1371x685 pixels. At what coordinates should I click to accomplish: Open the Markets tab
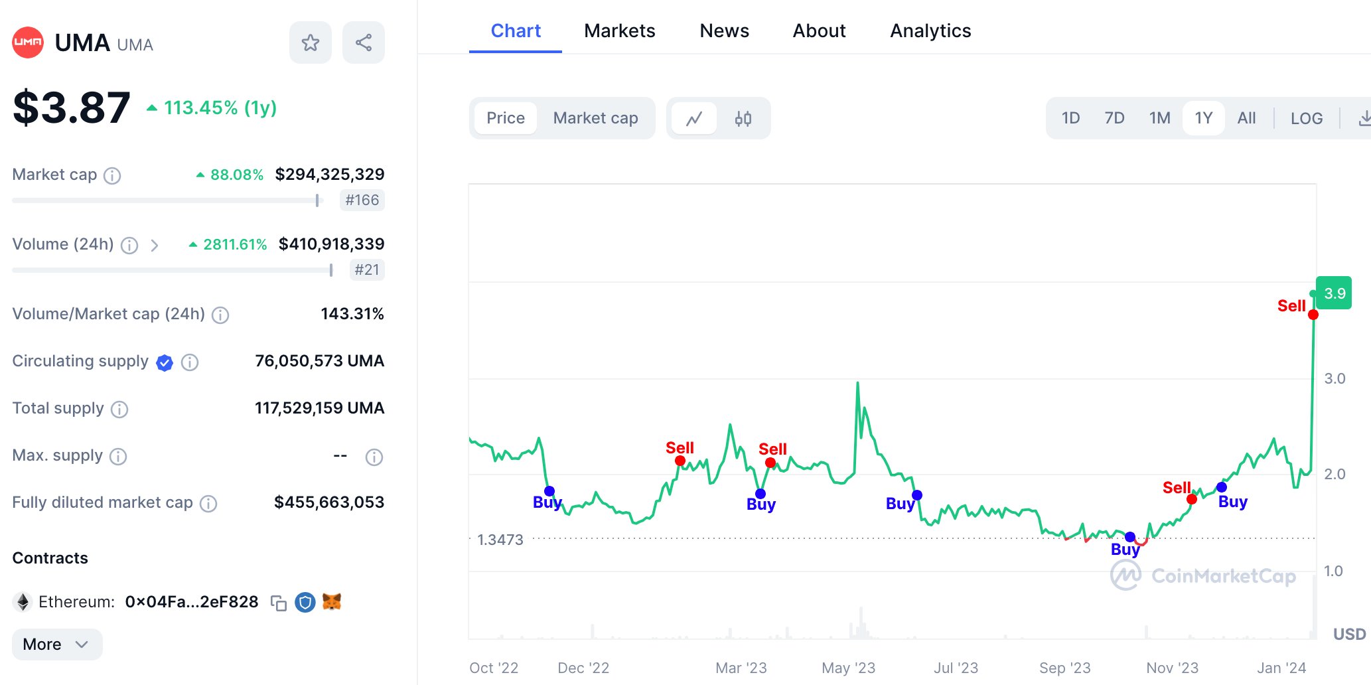619,31
